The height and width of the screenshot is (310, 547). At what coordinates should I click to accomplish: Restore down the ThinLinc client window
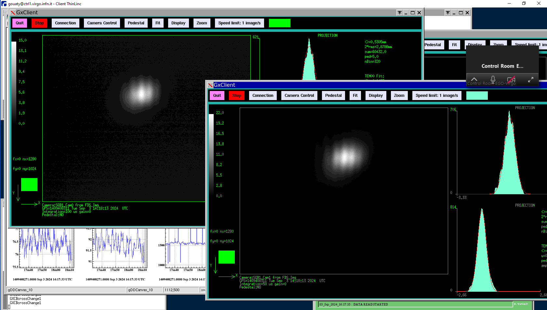coord(524,4)
